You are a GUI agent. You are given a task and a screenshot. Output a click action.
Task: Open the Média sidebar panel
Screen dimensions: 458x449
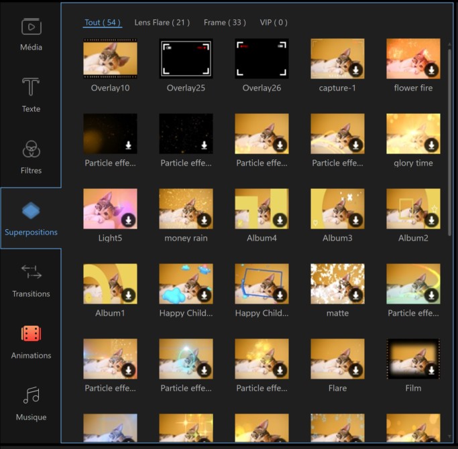click(x=31, y=34)
